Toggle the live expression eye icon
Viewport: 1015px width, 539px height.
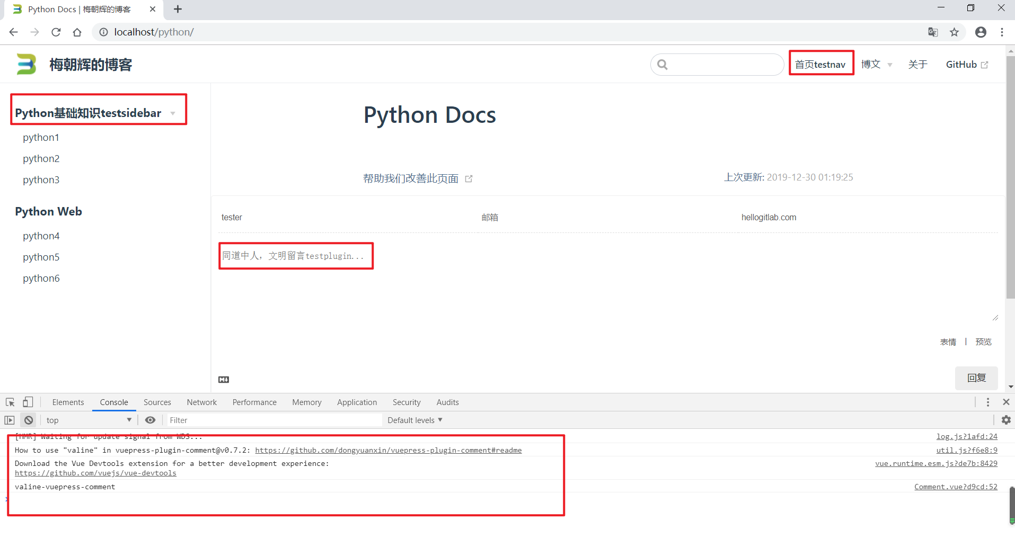pos(151,420)
